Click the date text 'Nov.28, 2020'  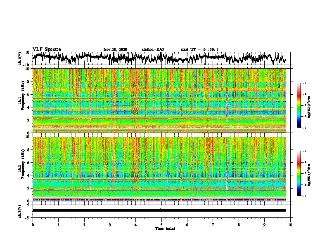click(115, 49)
